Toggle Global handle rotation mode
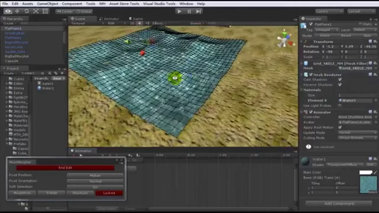This screenshot has height=213, width=379. click(x=84, y=12)
